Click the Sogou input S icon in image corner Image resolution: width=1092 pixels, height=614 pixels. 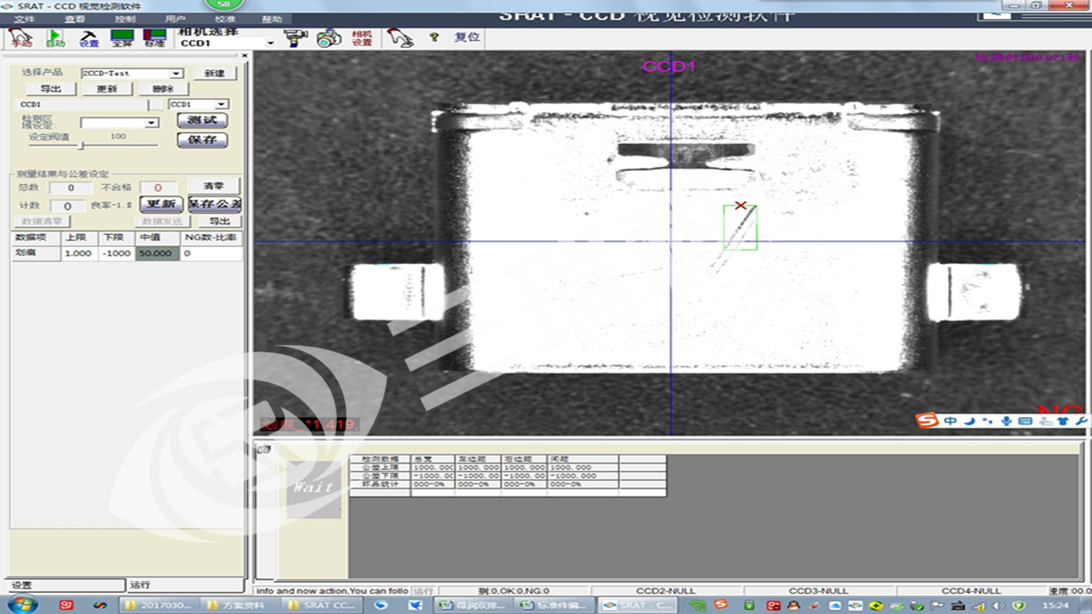[x=927, y=420]
